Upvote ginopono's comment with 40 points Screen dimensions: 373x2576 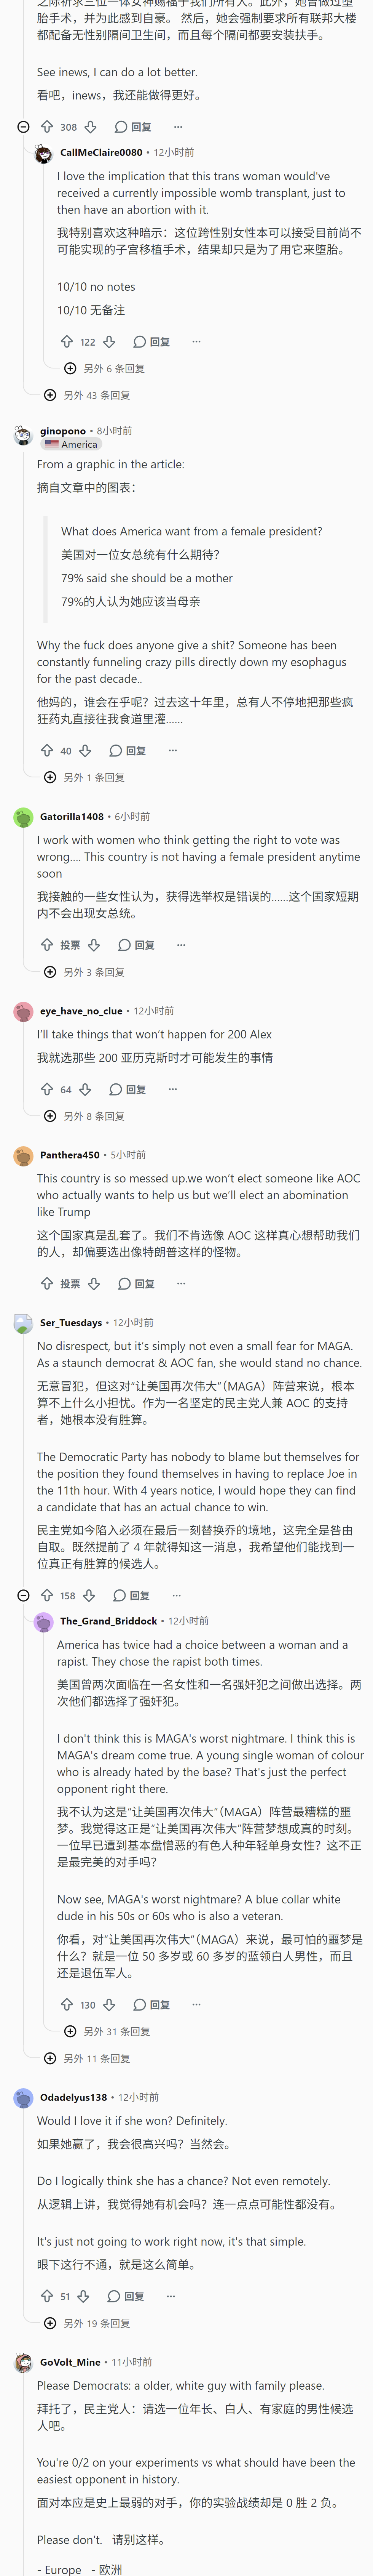47,750
